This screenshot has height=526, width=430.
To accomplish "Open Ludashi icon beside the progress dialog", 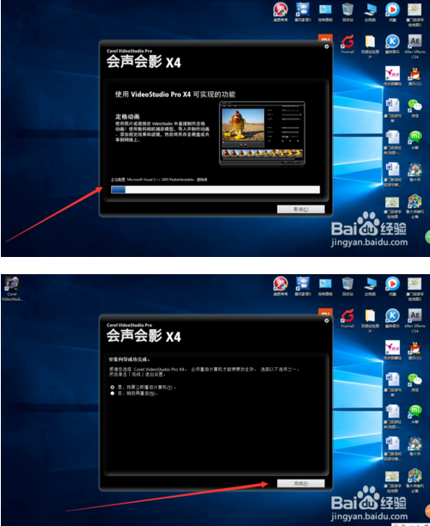I will (415, 172).
